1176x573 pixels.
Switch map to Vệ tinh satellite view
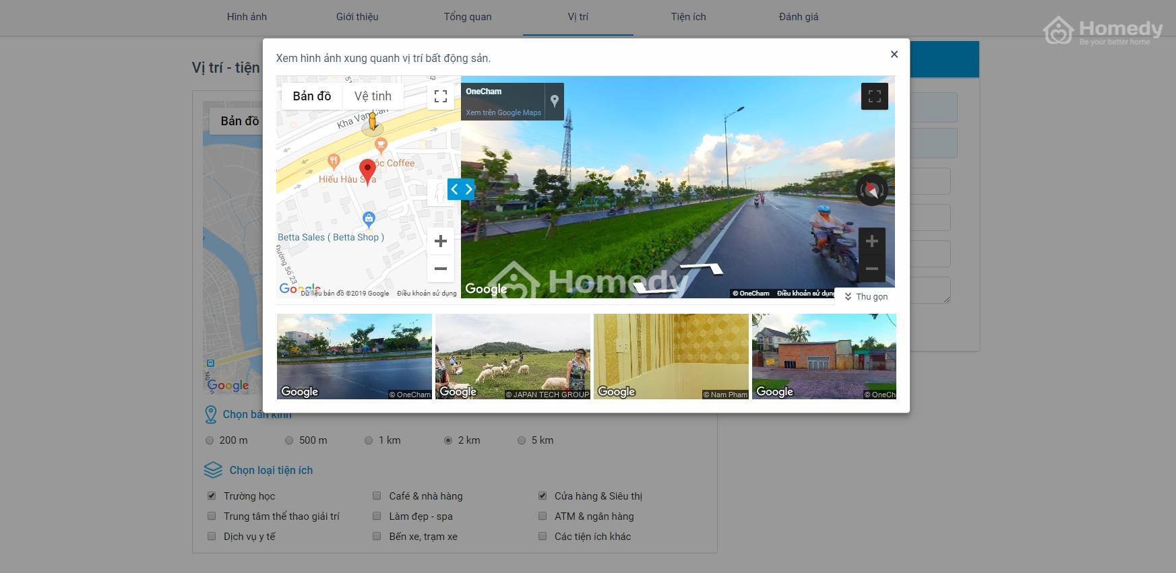[x=373, y=96]
